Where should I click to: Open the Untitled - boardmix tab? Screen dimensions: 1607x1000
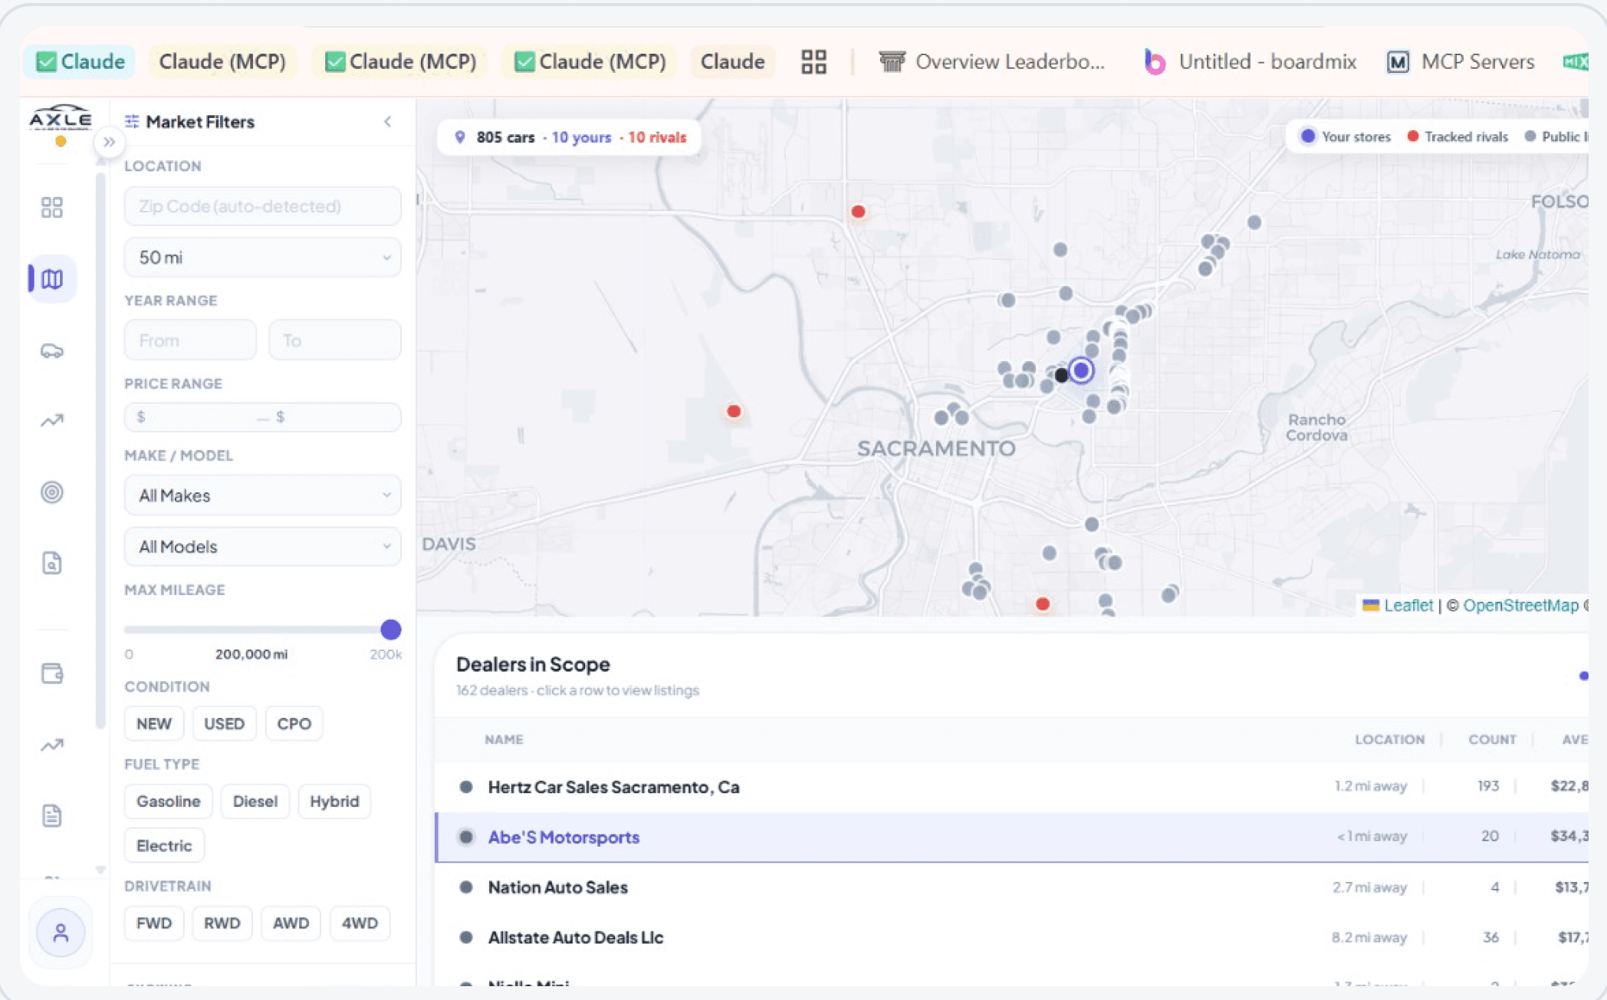[x=1250, y=61]
